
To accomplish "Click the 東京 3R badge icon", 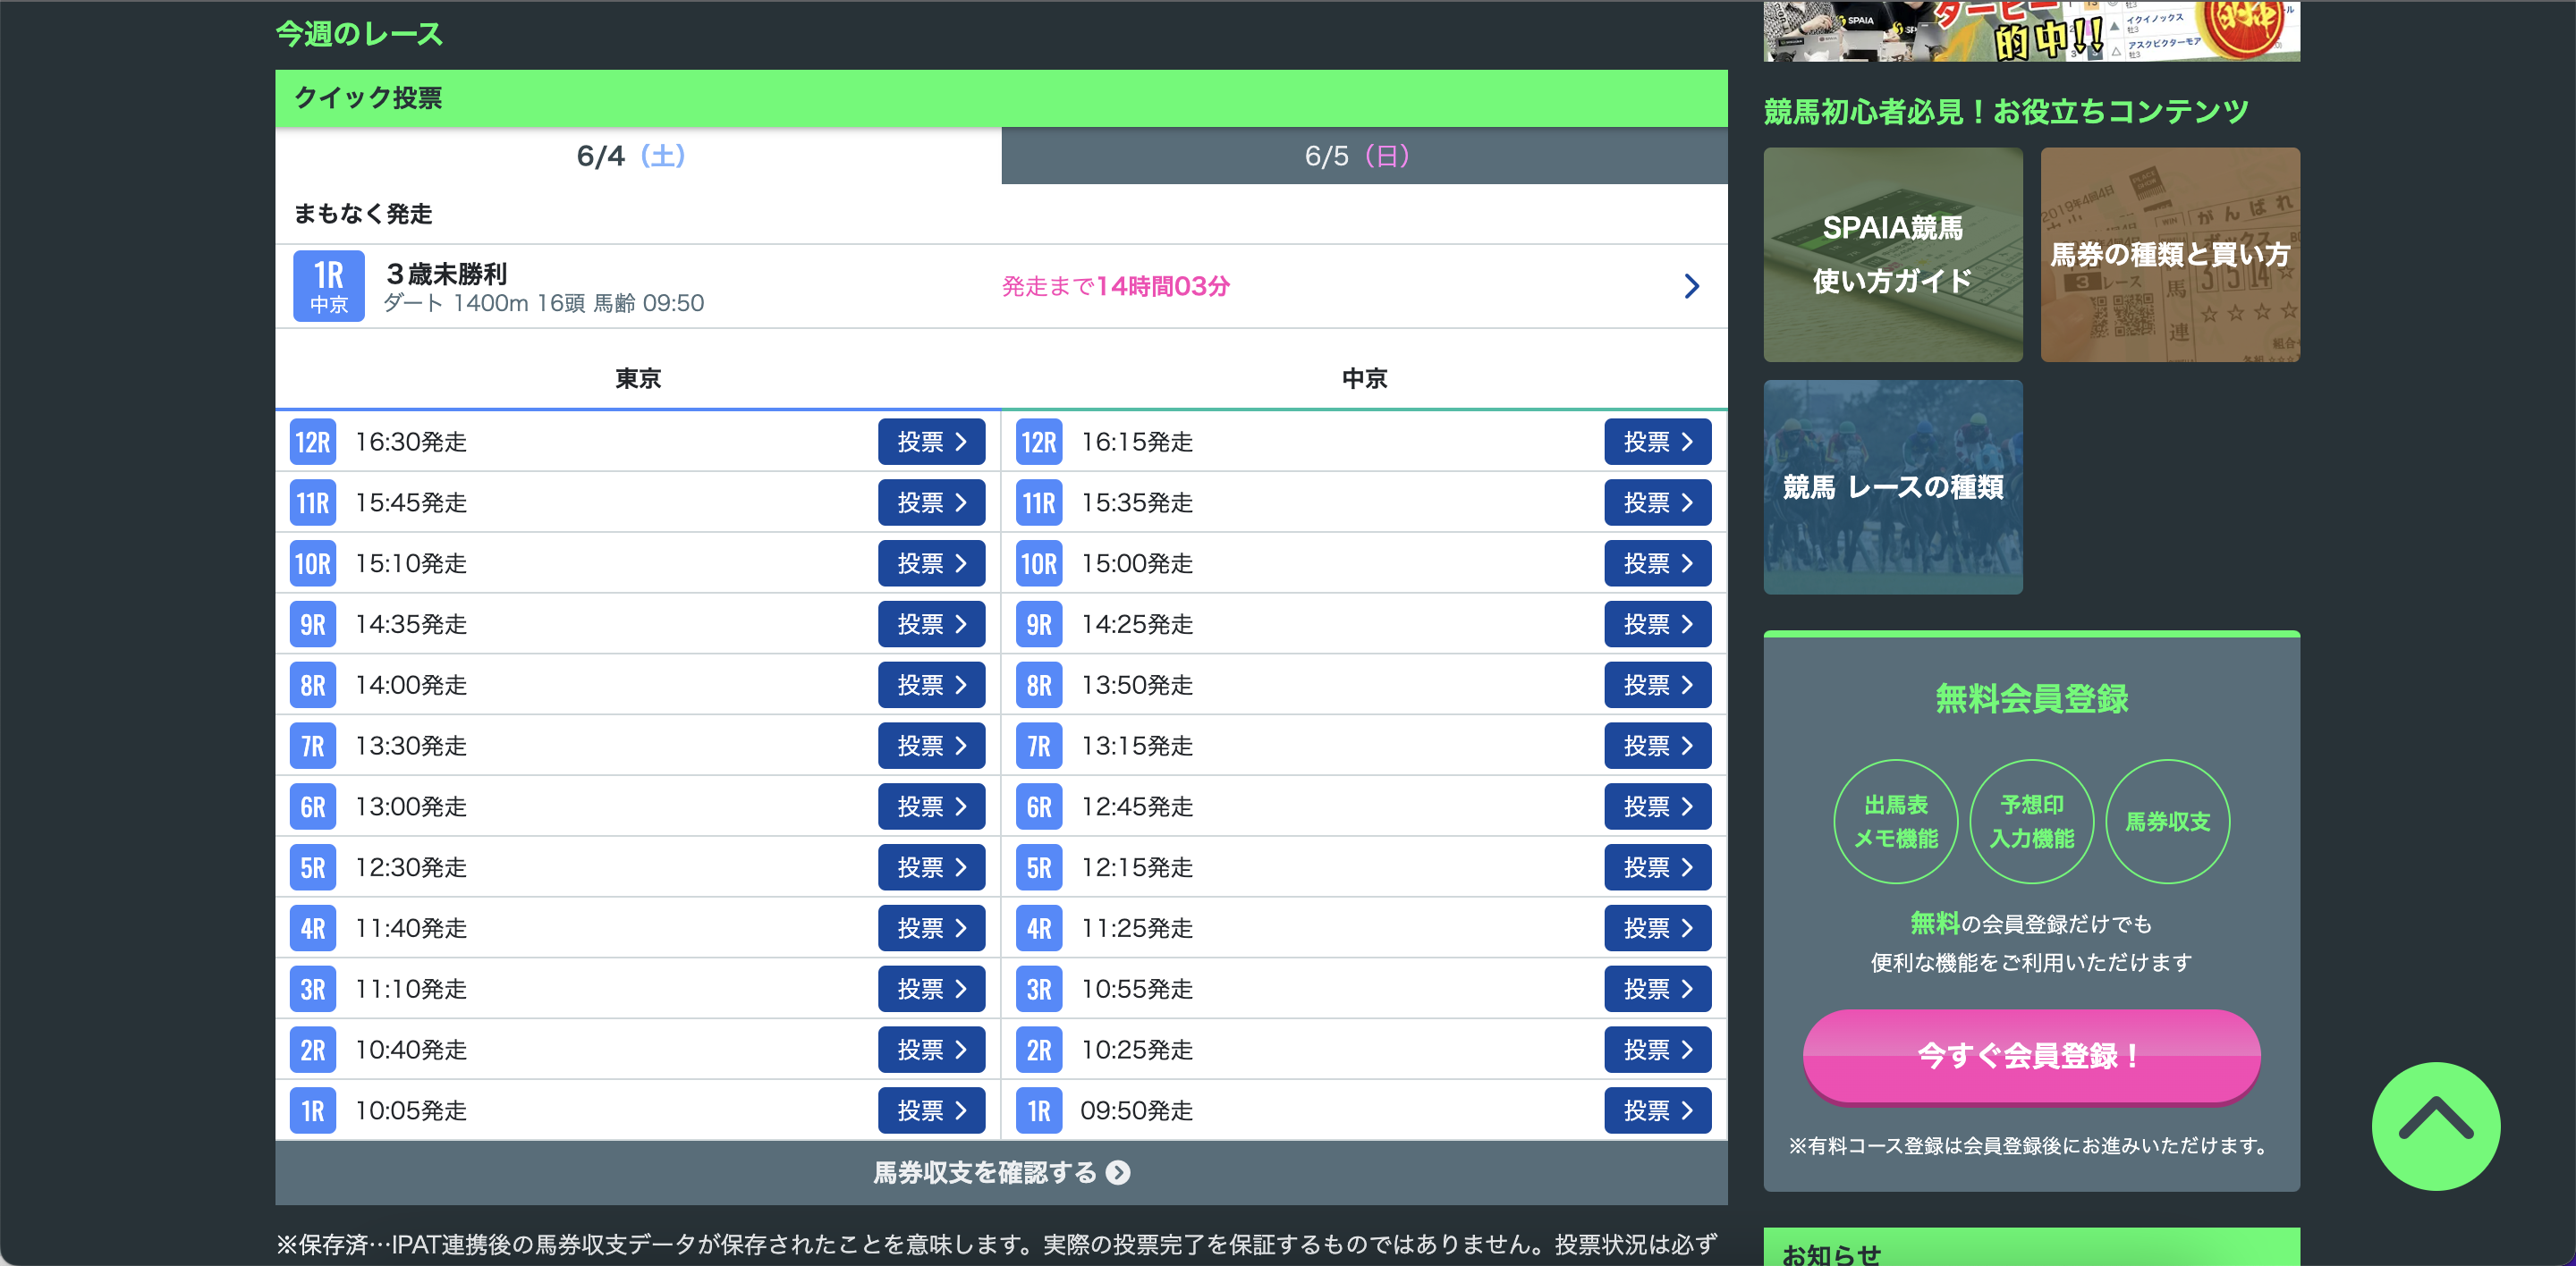I will click(x=313, y=989).
